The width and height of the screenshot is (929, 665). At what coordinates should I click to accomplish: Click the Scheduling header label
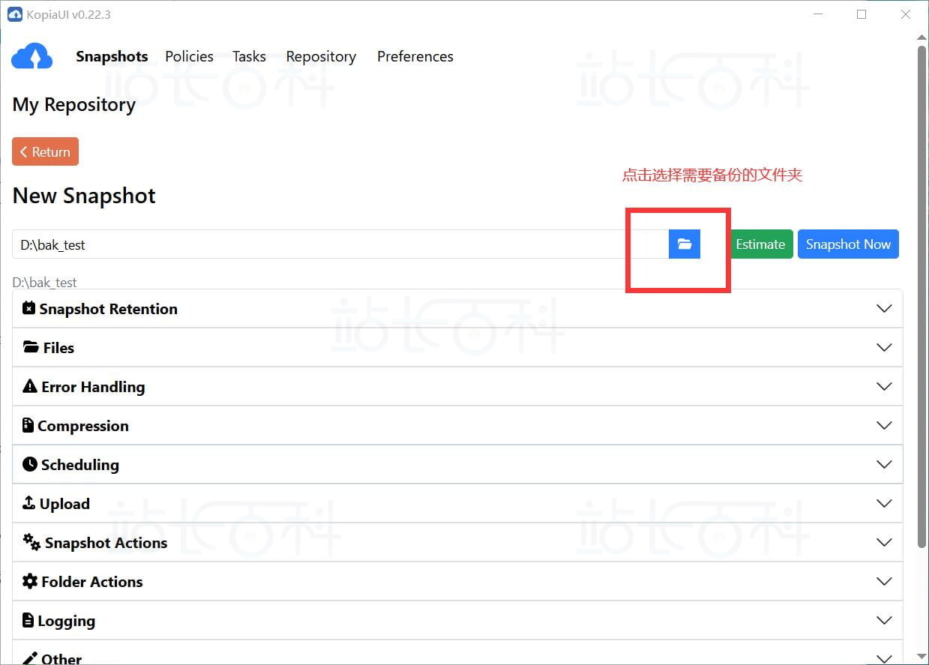pyautogui.click(x=80, y=465)
